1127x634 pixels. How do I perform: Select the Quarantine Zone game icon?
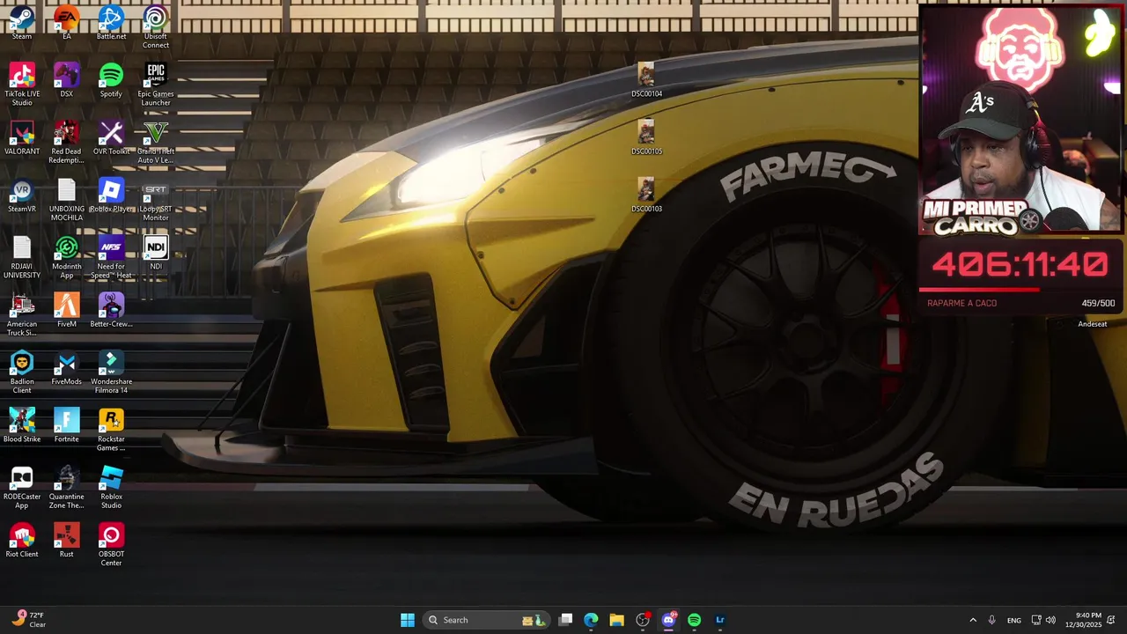(x=67, y=489)
